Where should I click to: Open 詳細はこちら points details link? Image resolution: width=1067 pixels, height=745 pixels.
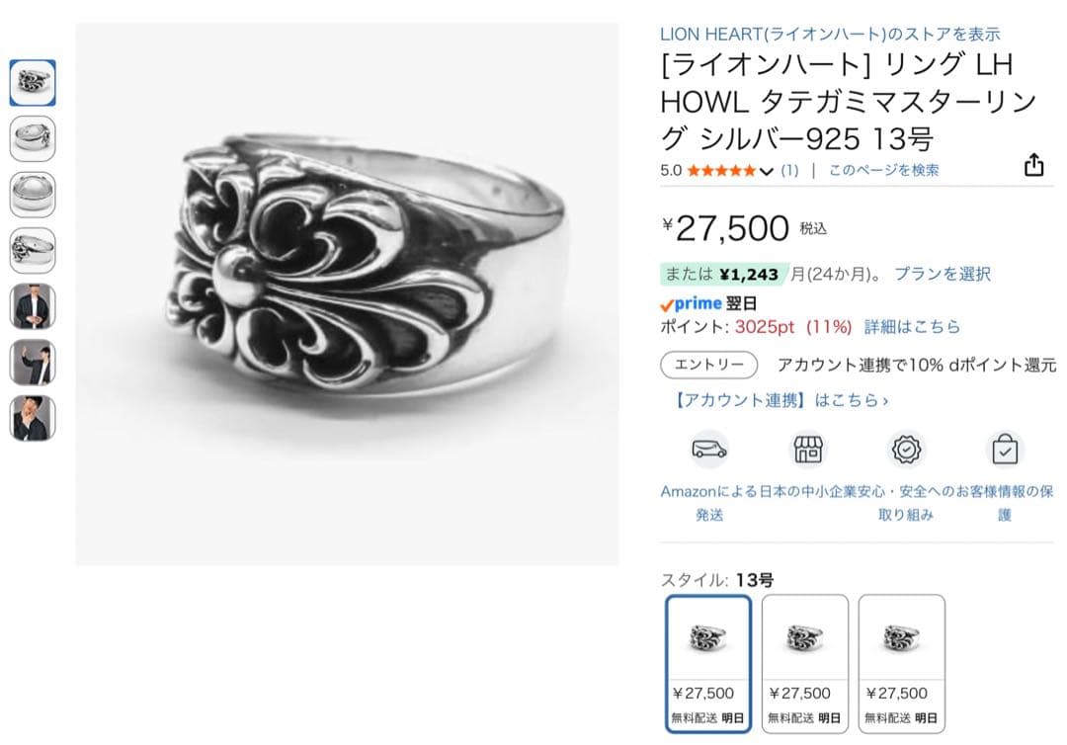912,327
